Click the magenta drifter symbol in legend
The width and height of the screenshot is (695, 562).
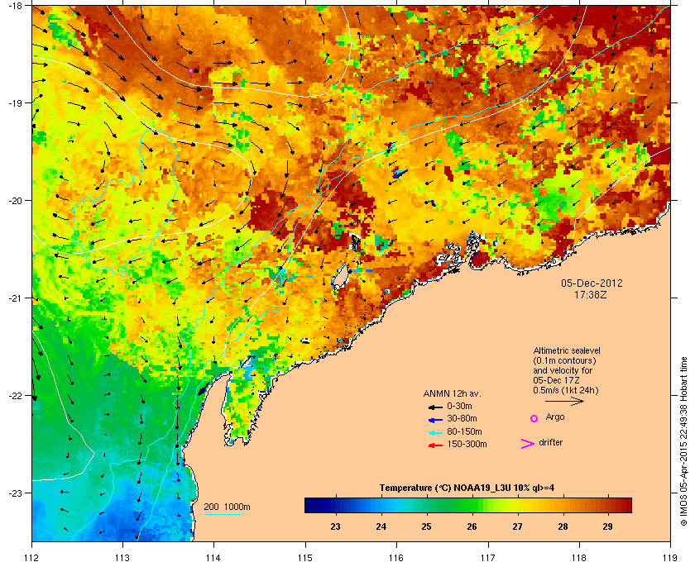coord(528,444)
